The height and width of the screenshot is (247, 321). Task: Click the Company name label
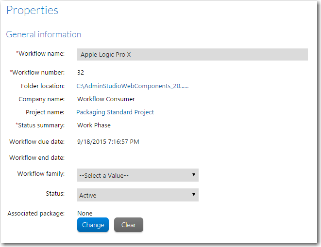pyautogui.click(x=42, y=99)
